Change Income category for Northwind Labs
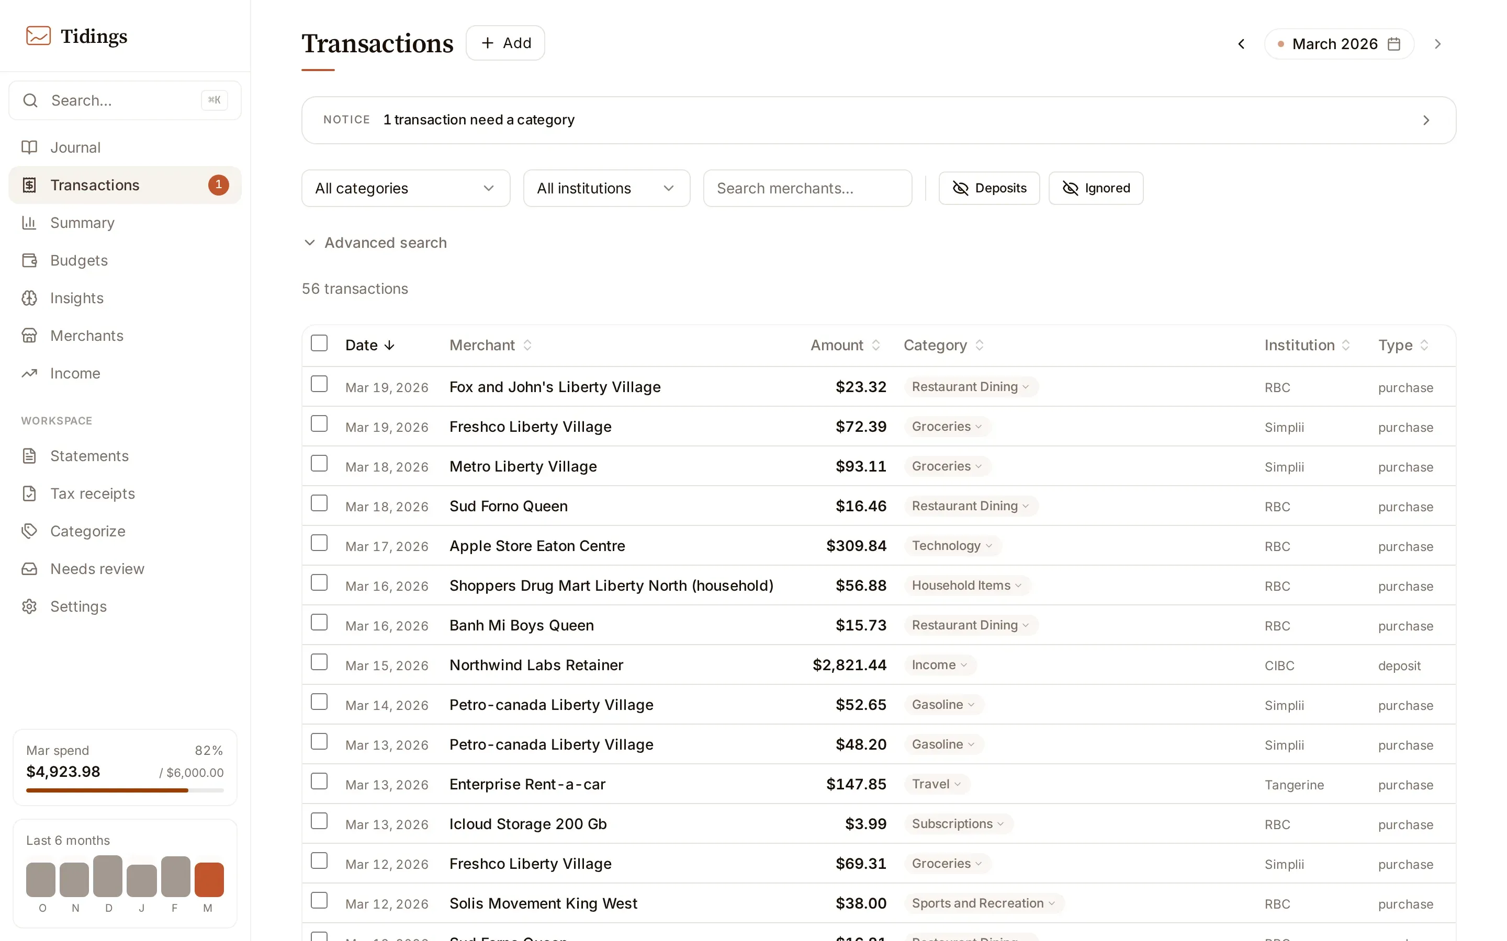The width and height of the screenshot is (1507, 941). coord(940,664)
